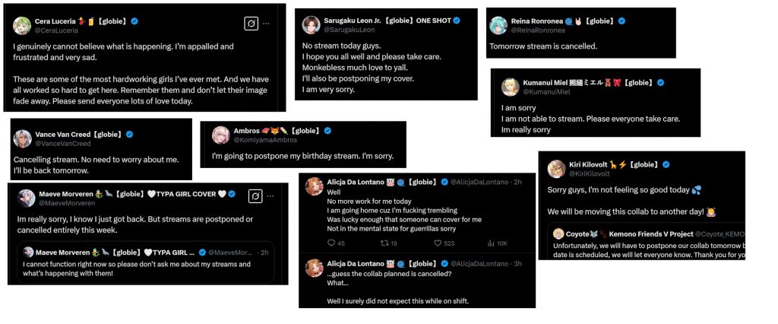Viewport: 778px width, 324px height.
Task: Open more options on Cera Luceria's tweet
Action: [x=267, y=24]
